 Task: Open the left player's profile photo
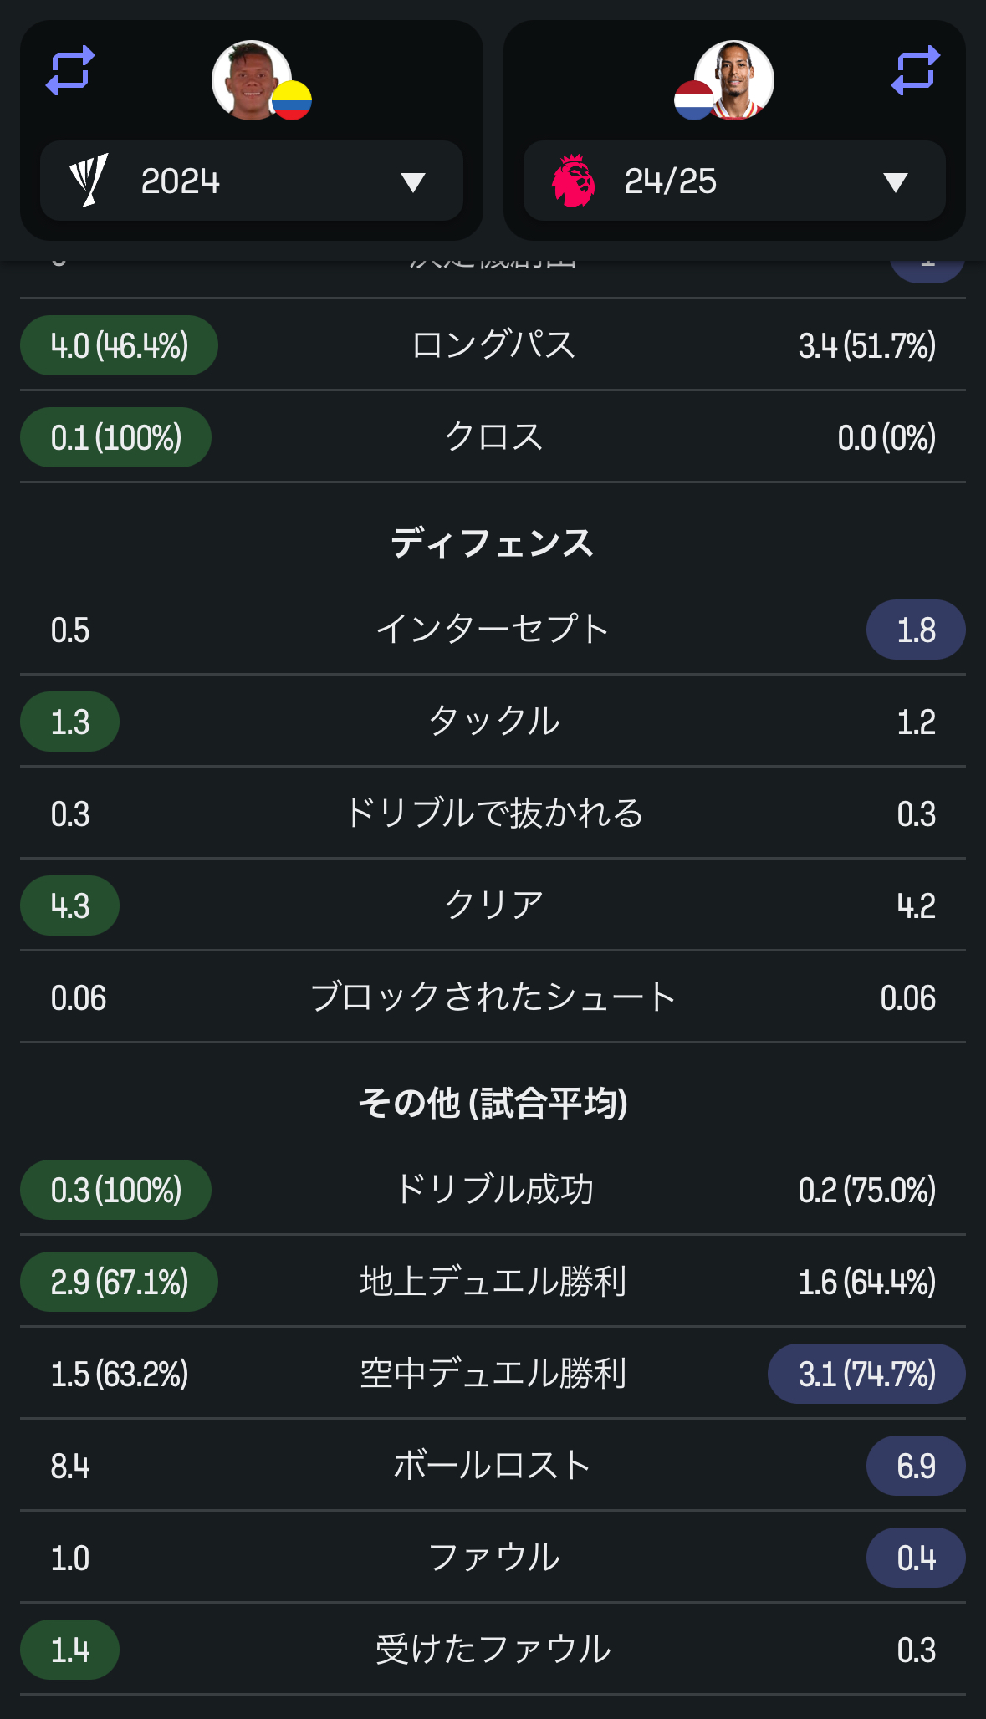(x=248, y=79)
